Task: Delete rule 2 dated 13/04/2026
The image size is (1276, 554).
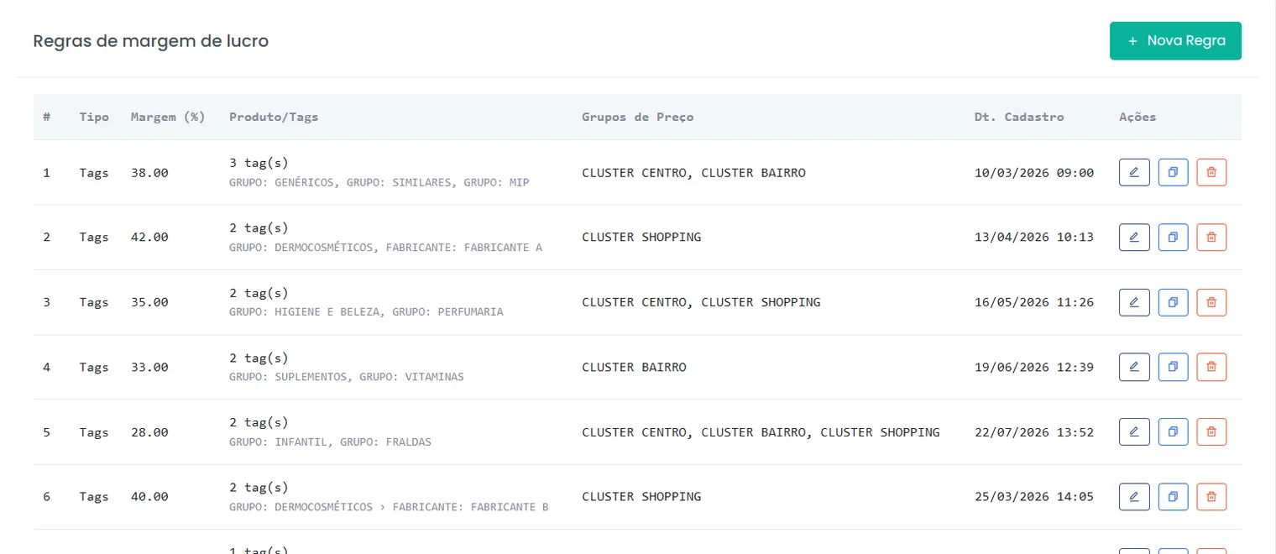Action: click(1211, 237)
